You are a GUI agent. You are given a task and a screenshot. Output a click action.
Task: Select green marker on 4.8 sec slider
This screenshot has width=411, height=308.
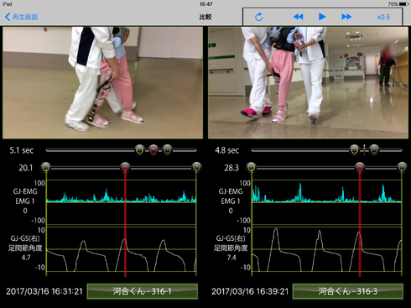point(374,150)
